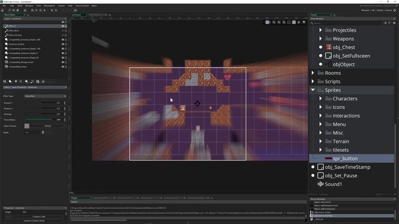The height and width of the screenshot is (224, 399).
Task: Click the Sound1 waveform icon
Action: (320, 184)
